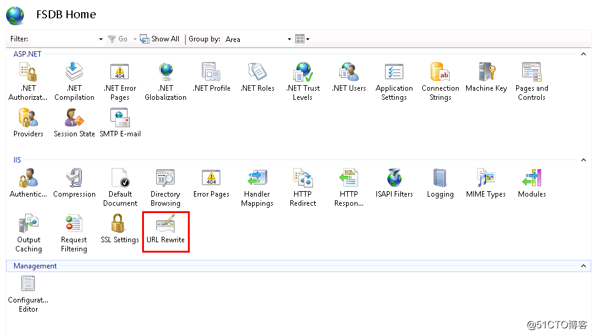Image resolution: width=593 pixels, height=336 pixels.
Task: Click into the Filter text field
Action: coord(63,40)
